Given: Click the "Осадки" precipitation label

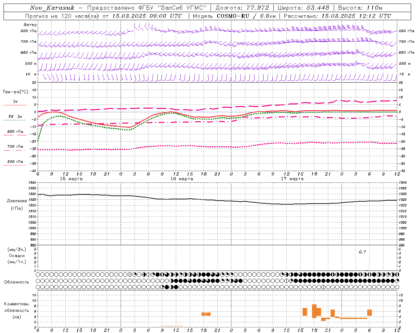Looking at the screenshot, I should point(17,256).
